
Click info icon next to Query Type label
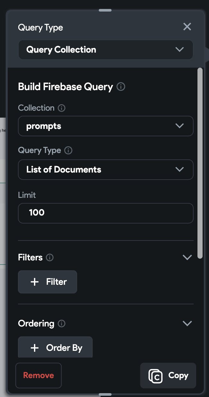[68, 150]
